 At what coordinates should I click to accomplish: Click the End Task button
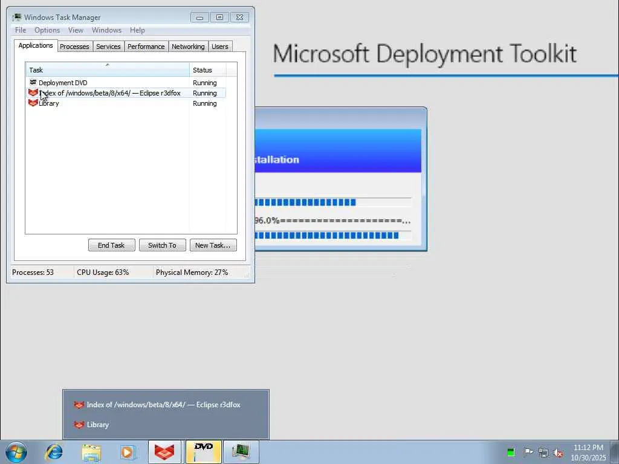(111, 245)
